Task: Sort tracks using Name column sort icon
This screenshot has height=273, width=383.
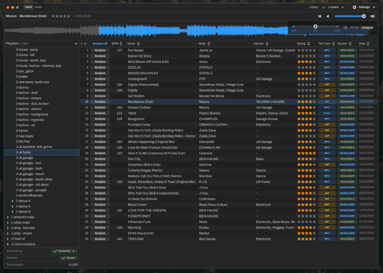Action: point(138,43)
